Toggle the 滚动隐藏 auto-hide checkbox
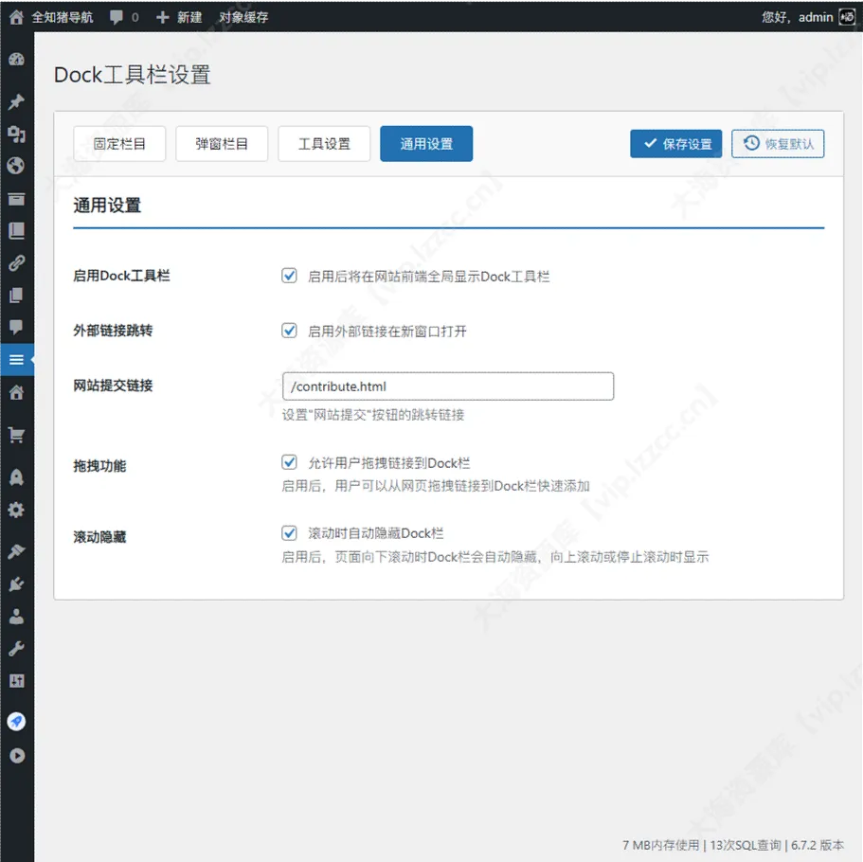 (x=289, y=532)
